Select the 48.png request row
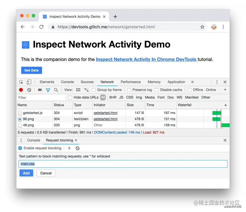Viewport: 246px width, 212px height. click(x=123, y=125)
